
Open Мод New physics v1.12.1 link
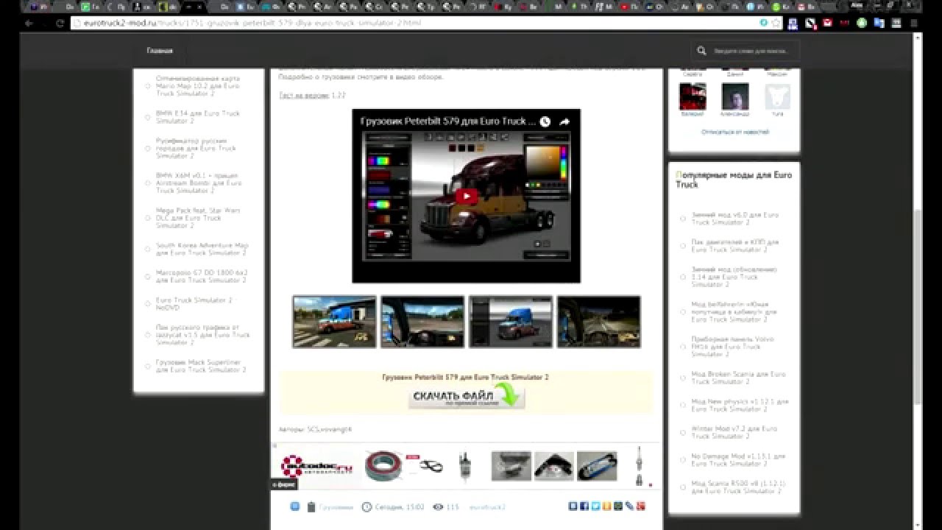point(740,405)
